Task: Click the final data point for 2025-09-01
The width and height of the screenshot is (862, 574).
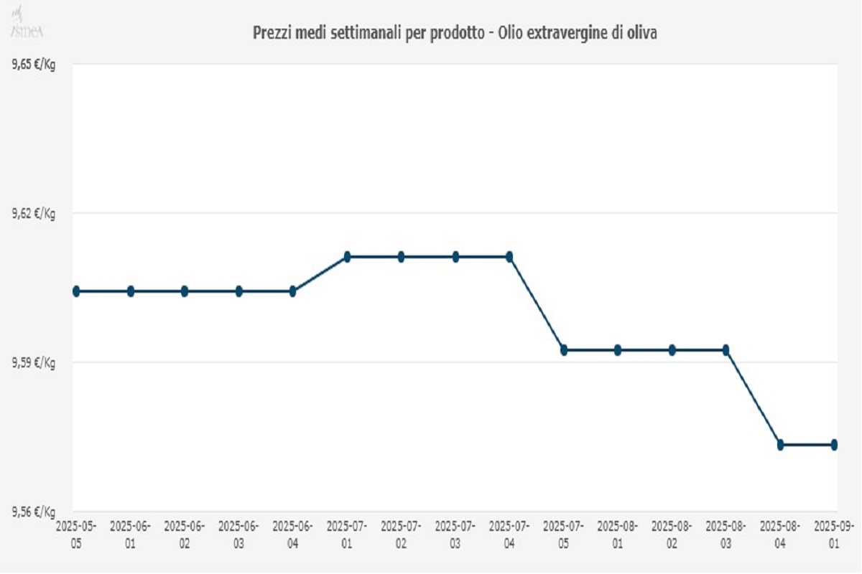Action: (834, 445)
